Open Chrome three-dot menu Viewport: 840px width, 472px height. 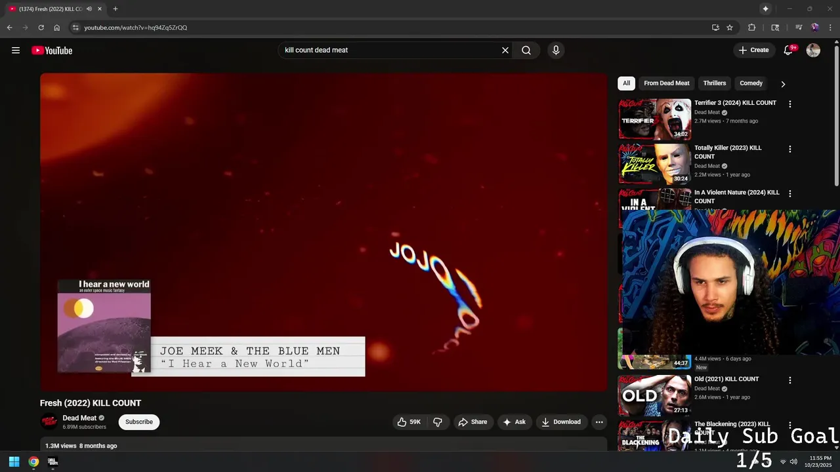tap(830, 28)
